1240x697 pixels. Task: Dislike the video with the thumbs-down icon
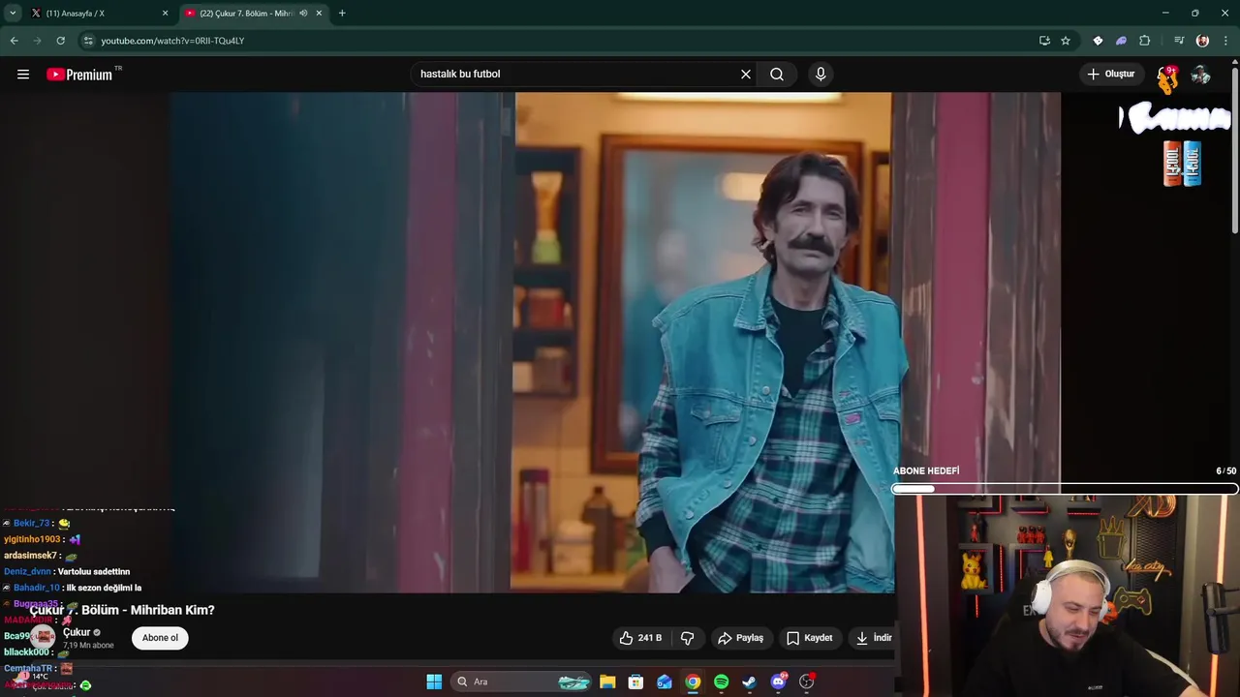[688, 638]
